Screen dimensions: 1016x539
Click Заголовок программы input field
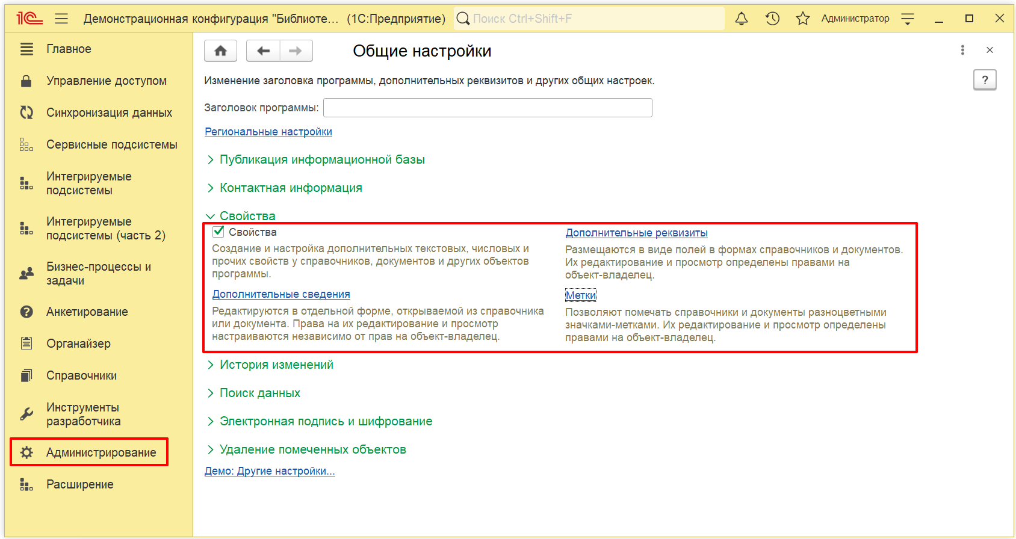[x=488, y=108]
